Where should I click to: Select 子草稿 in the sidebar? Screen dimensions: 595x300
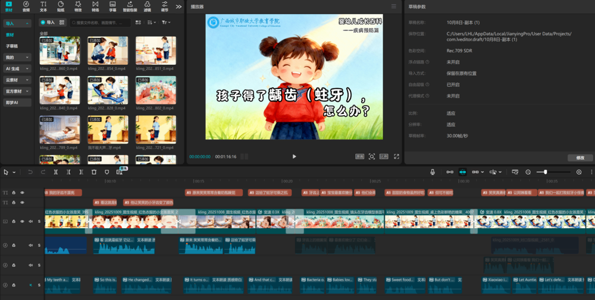[12, 46]
